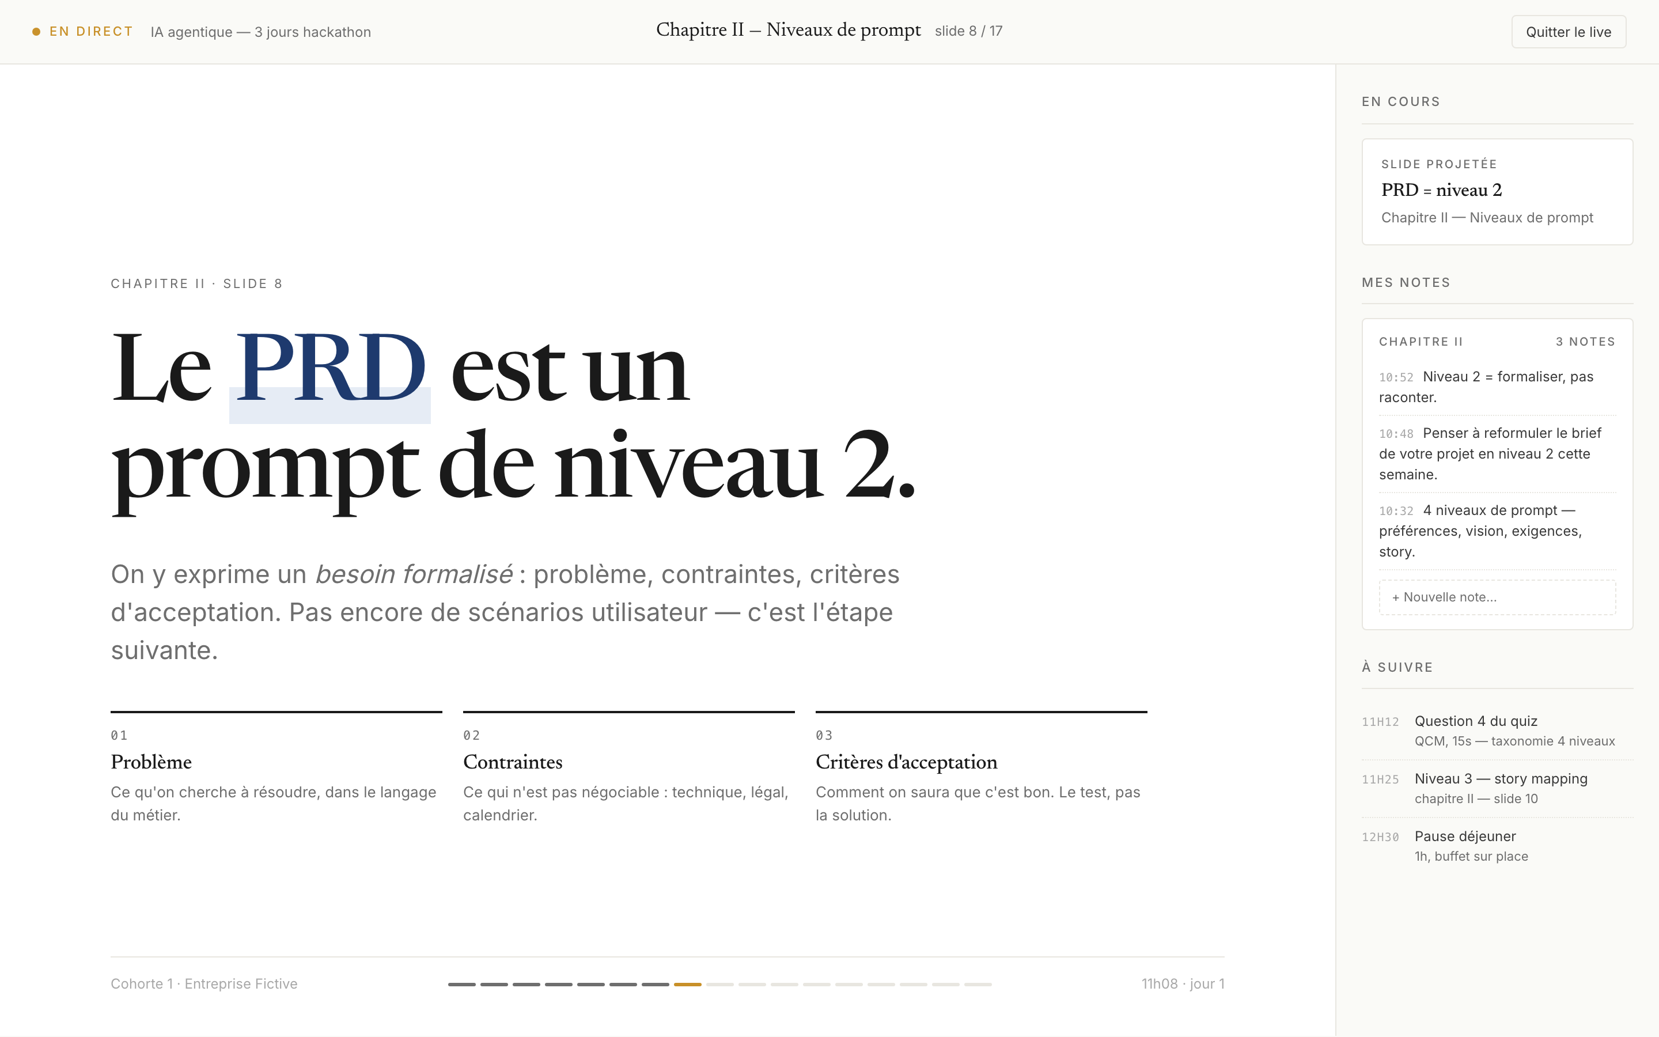Click the 11h08 · jour 1 footer timestamp

(x=1183, y=983)
